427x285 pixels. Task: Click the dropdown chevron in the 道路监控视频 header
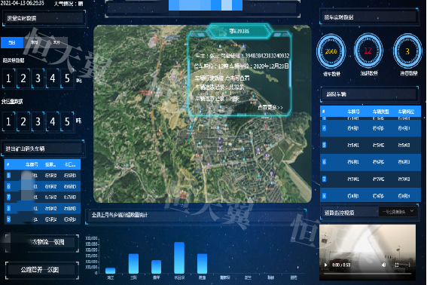pyautogui.click(x=412, y=211)
